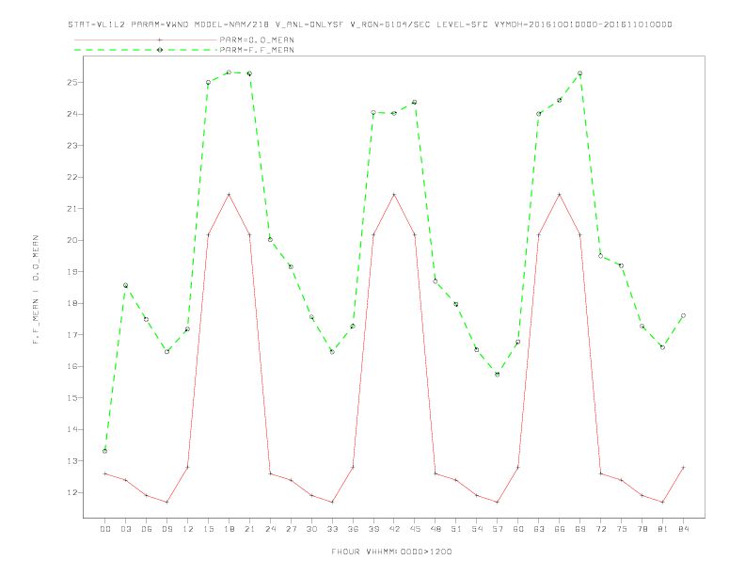Image resolution: width=745 pixels, height=576 pixels.
Task: Click x-axis forecast hour label 18
Action: pos(229,529)
